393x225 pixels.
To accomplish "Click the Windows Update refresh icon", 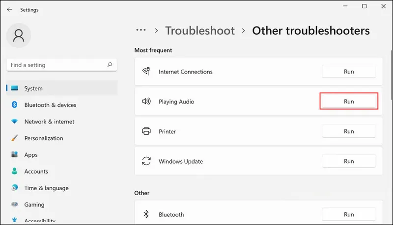I will pyautogui.click(x=146, y=161).
